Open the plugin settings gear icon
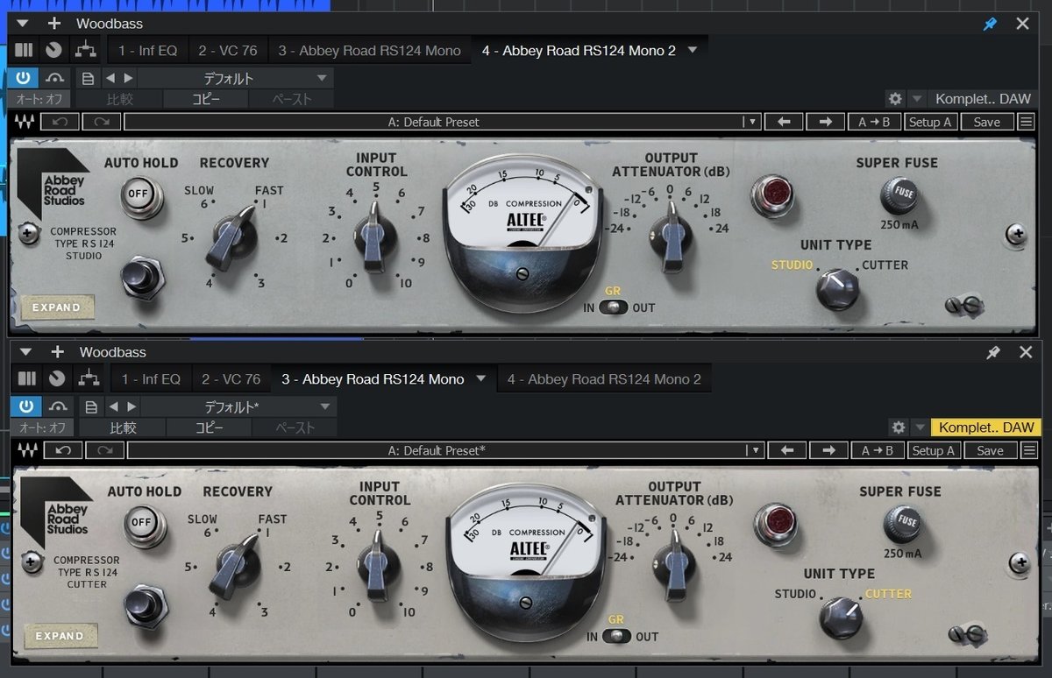 coord(895,98)
